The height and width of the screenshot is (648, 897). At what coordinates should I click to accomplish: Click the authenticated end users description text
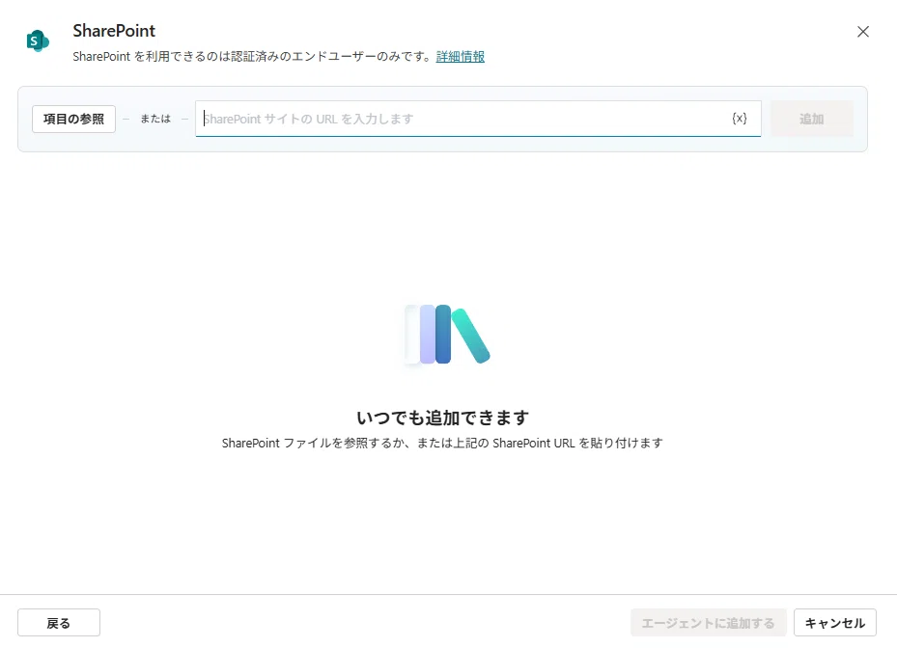coord(252,57)
